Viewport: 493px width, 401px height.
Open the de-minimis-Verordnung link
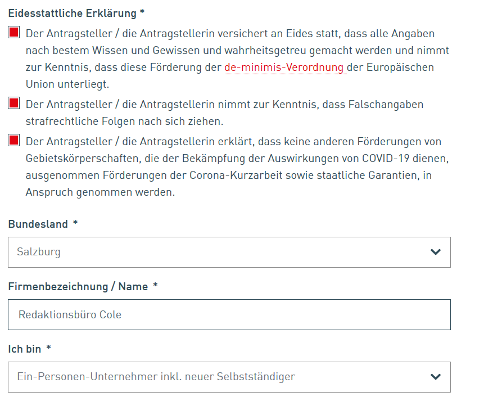click(284, 67)
